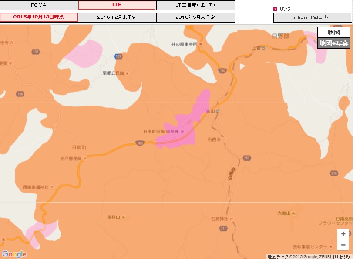
Task: Show 2016年5月末予定 planned coverage
Action: coord(195,17)
